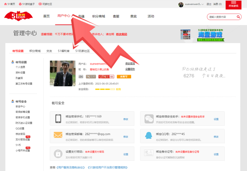Open 第三方帐号设置 in the sidebar

pos(24,84)
